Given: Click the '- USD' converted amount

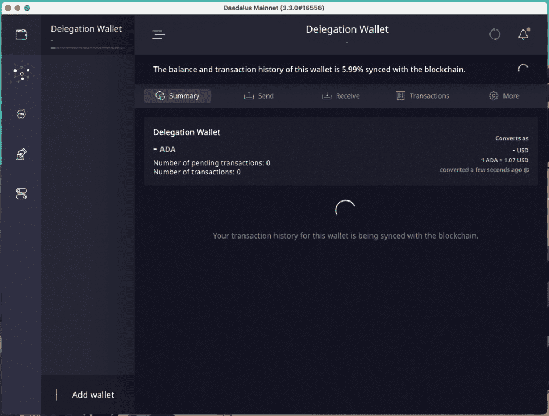Looking at the screenshot, I should [520, 150].
